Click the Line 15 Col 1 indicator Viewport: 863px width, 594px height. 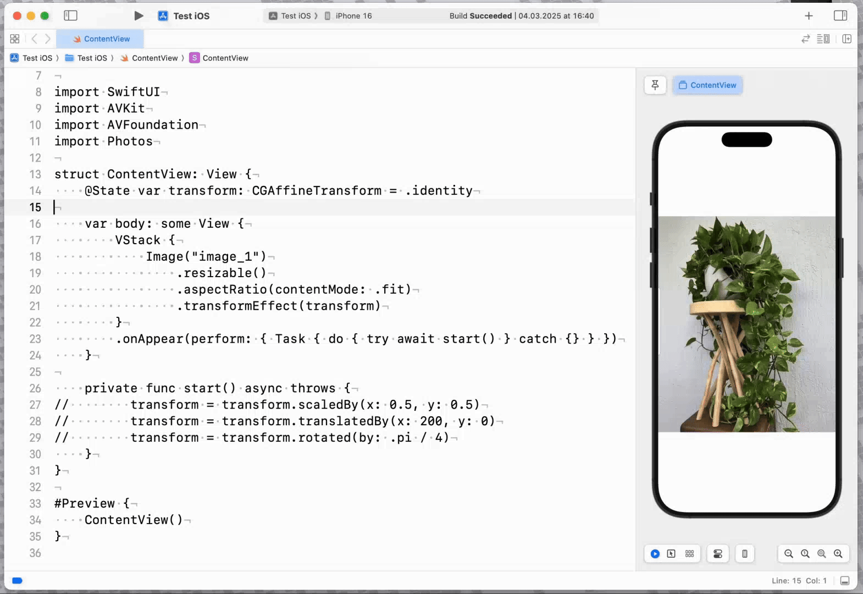pos(799,581)
